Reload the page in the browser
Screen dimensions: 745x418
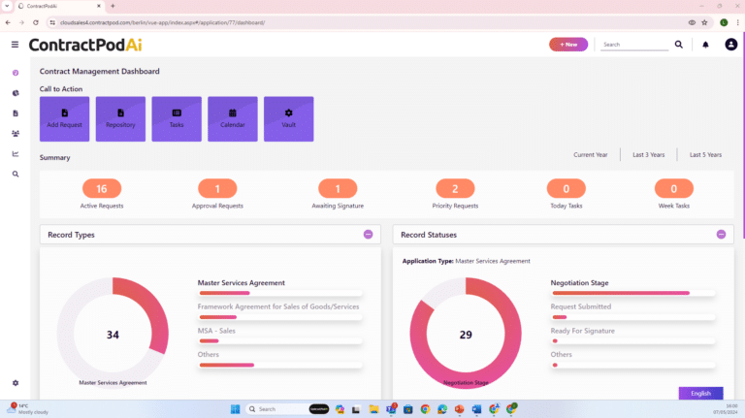point(36,22)
